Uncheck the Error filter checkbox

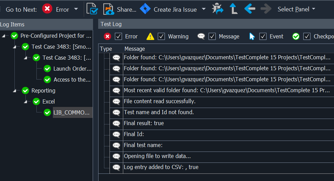point(118,36)
